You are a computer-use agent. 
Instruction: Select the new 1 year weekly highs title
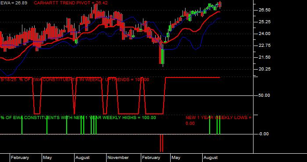coord(78,118)
